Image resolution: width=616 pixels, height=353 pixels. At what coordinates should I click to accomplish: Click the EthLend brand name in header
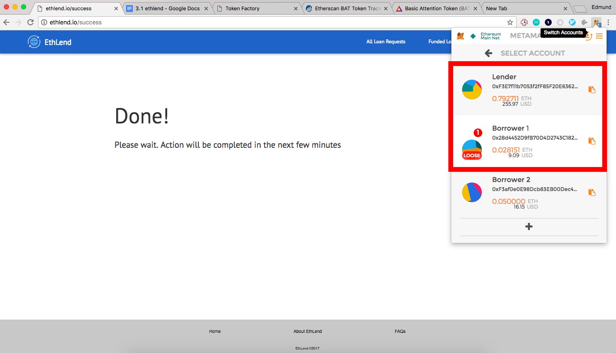coord(58,42)
